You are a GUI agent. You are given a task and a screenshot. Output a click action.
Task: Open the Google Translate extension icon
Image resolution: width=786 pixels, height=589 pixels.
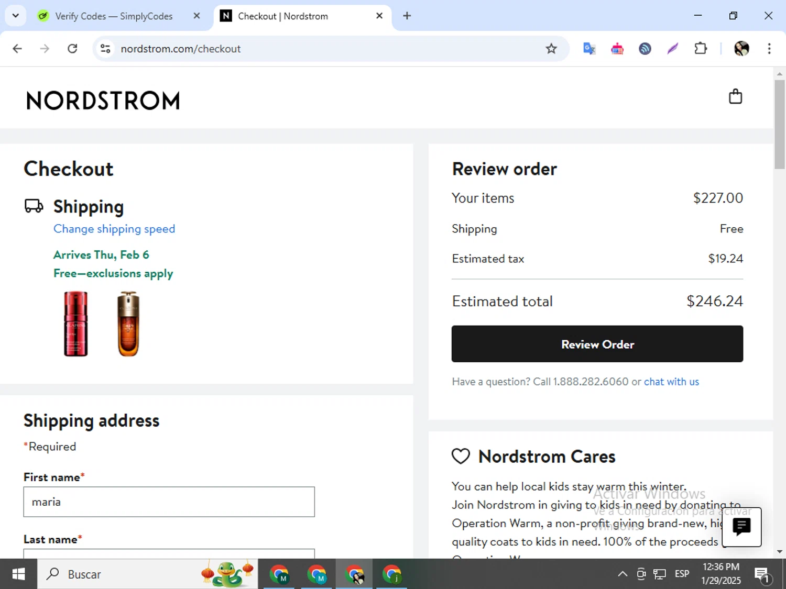[589, 49]
